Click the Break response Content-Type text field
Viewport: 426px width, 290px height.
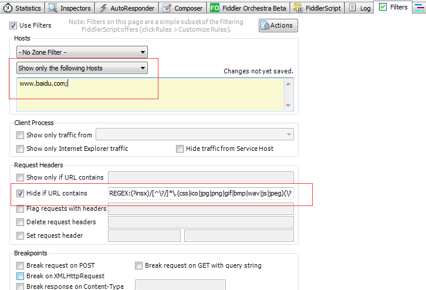pos(180,285)
